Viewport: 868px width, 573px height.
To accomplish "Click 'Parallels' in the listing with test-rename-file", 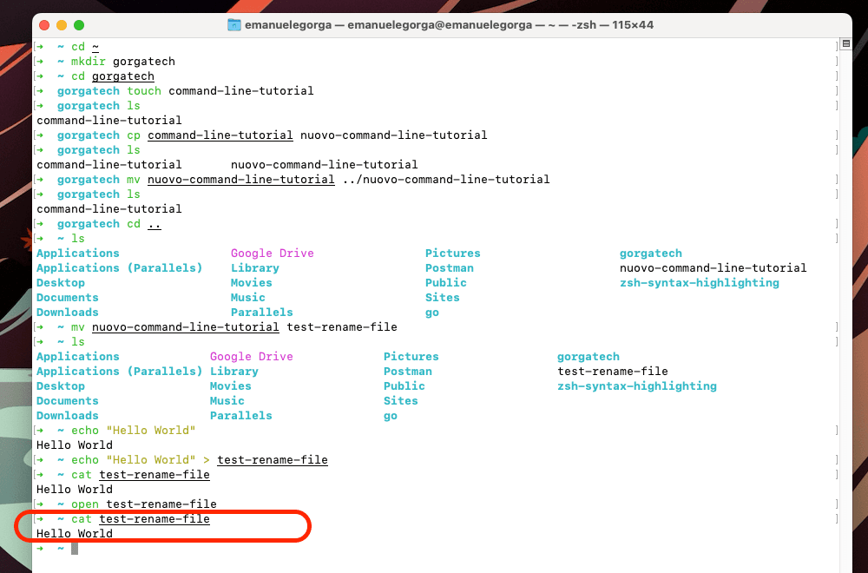I will pos(240,416).
